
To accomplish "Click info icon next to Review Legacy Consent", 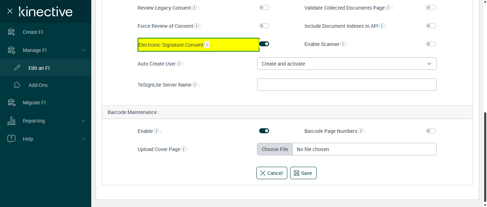I will 194,8.
